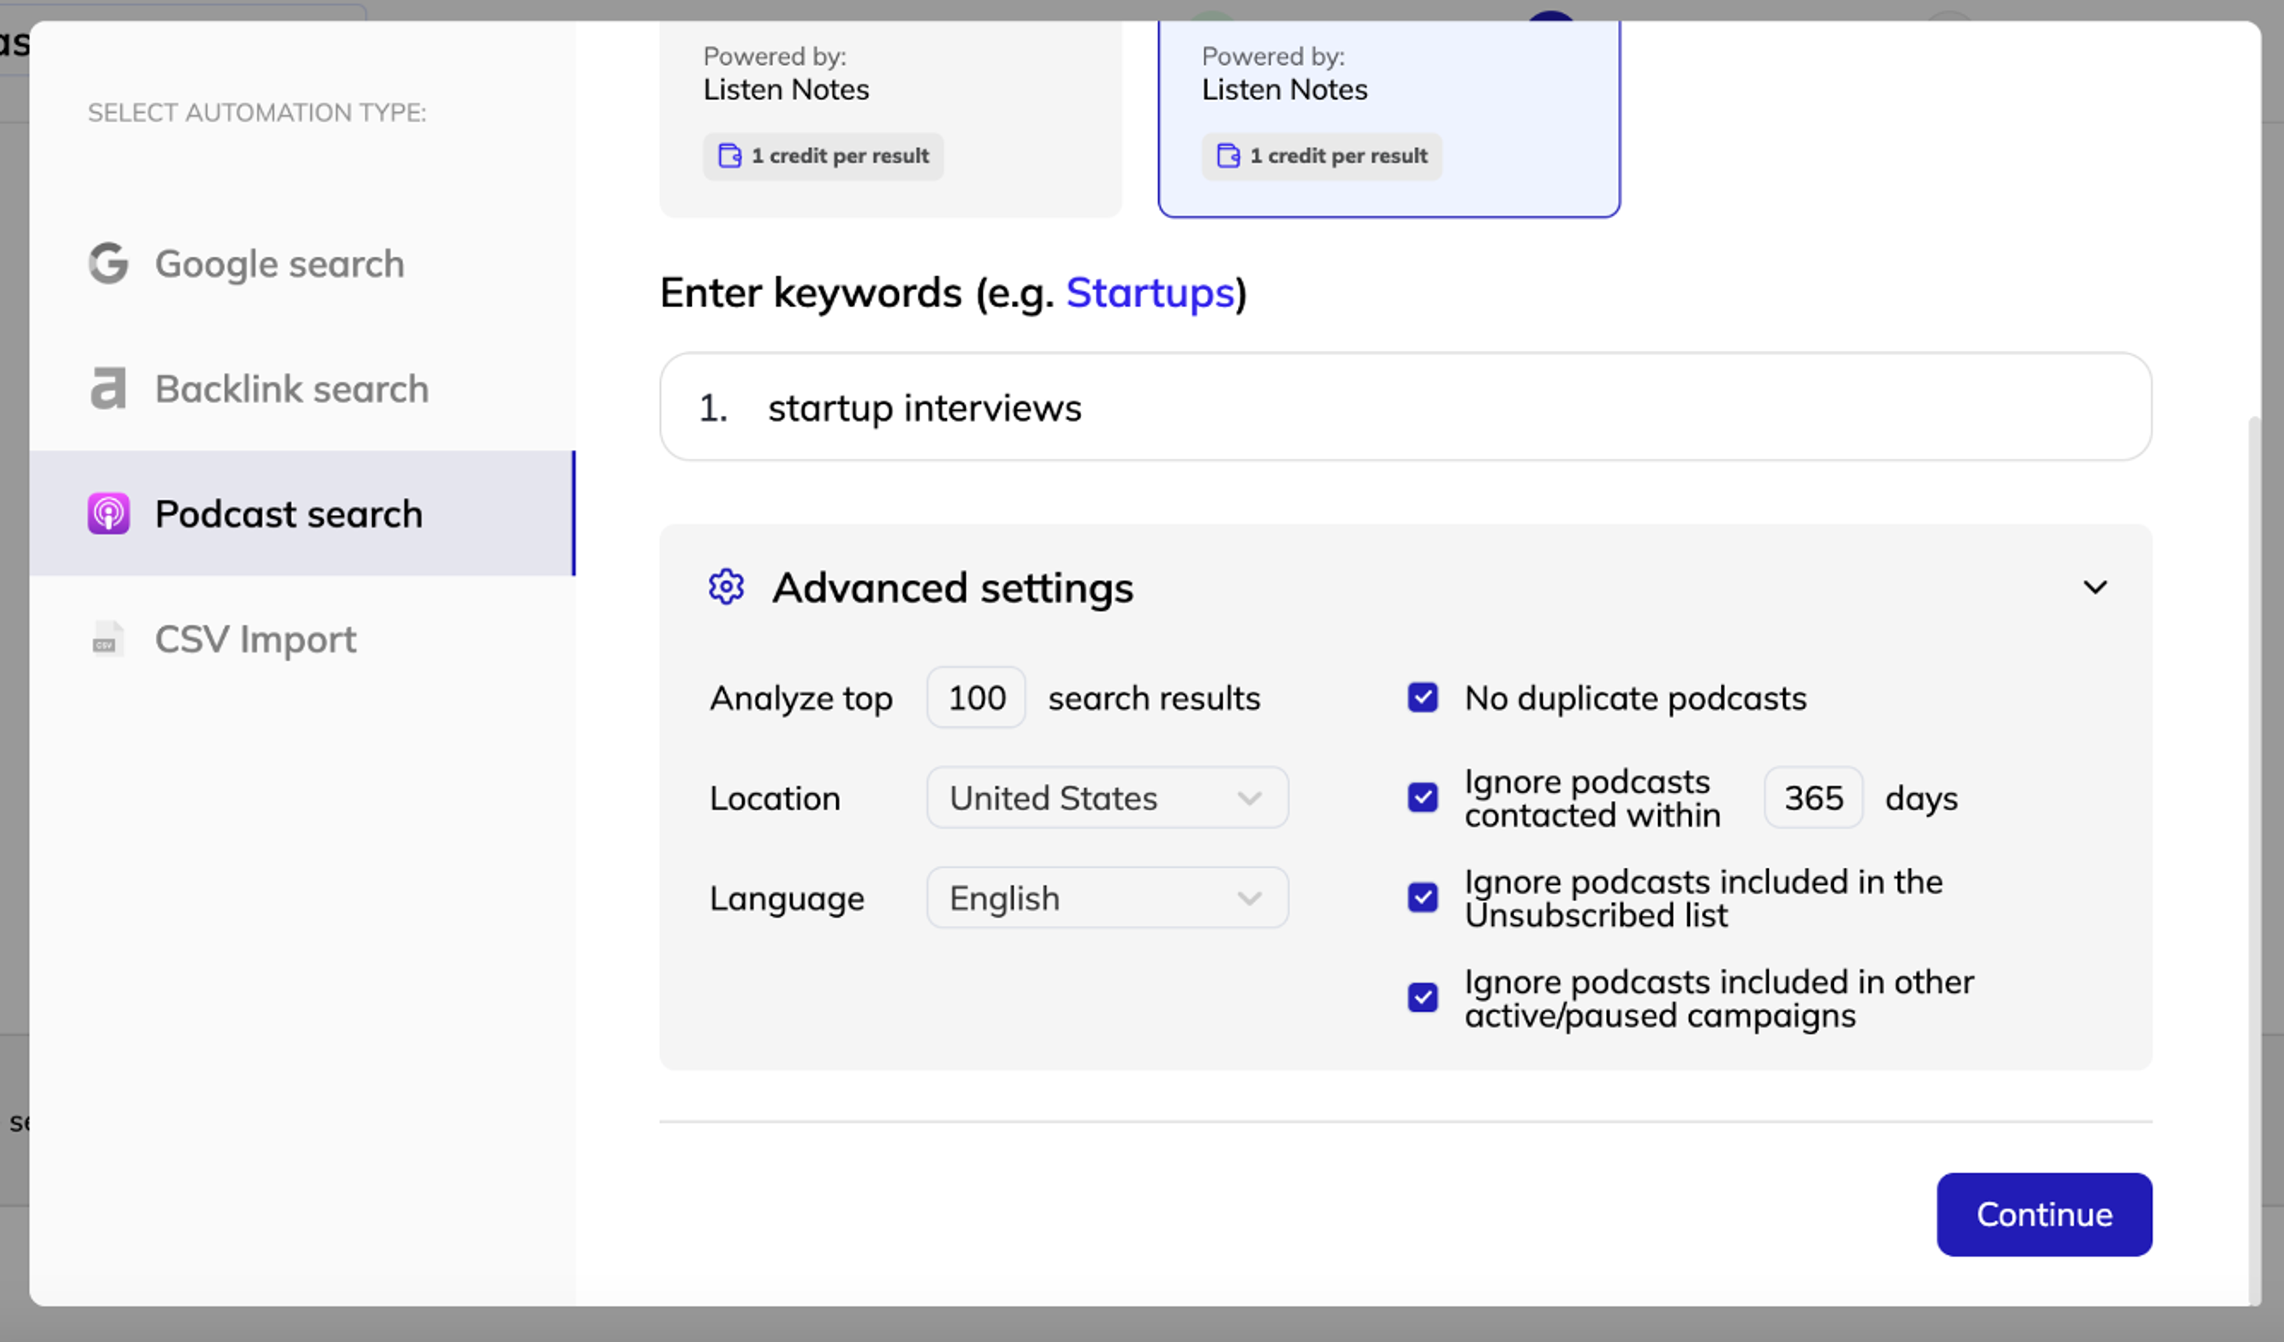
Task: Click the keyword field containing startup interviews
Action: [1405, 407]
